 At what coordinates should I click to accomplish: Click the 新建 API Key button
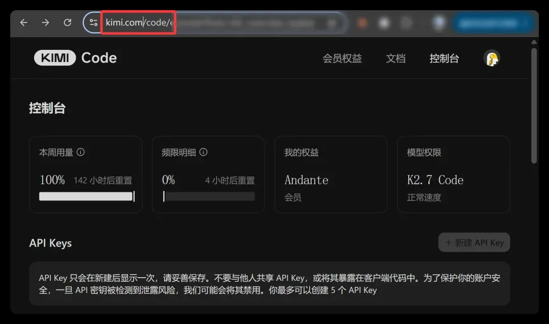[474, 243]
